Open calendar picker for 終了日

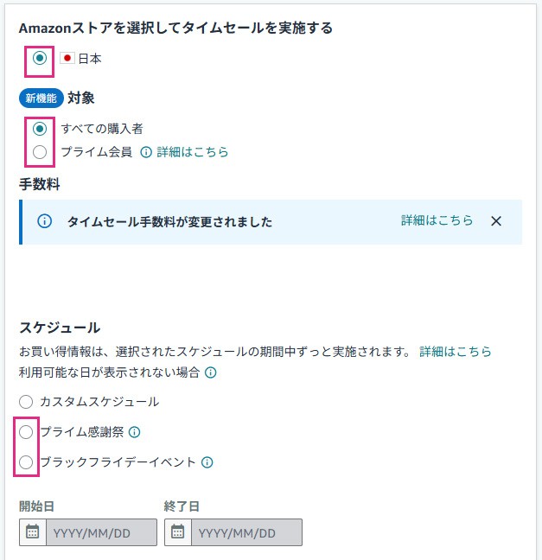click(178, 532)
